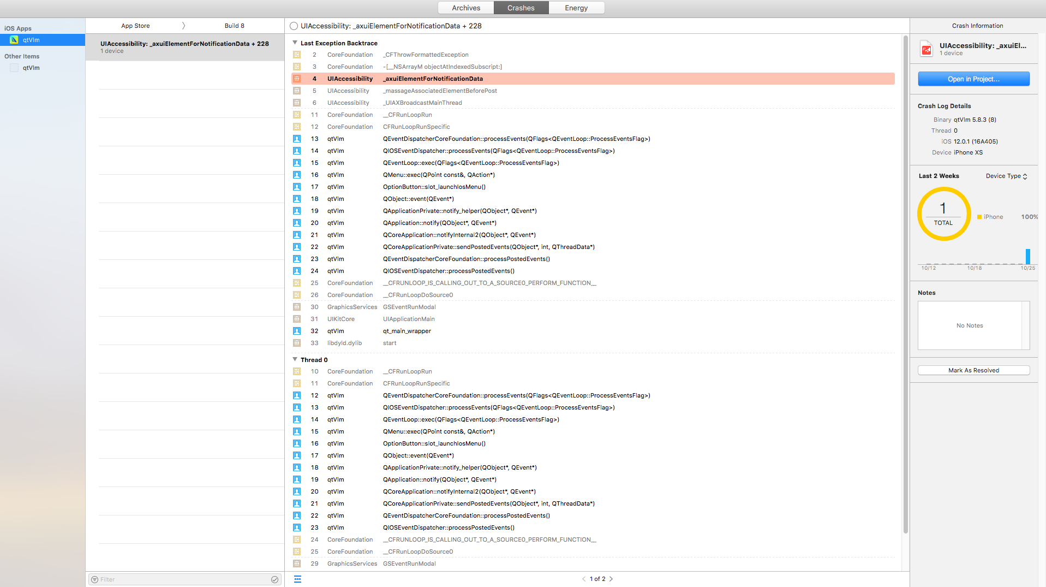This screenshot has height=587, width=1046.
Task: Click the filter options icon at right of filter field
Action: tap(274, 579)
